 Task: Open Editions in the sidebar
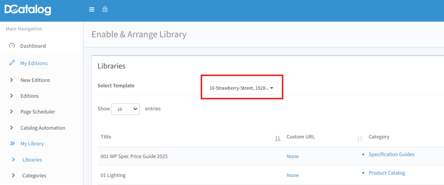tap(30, 96)
